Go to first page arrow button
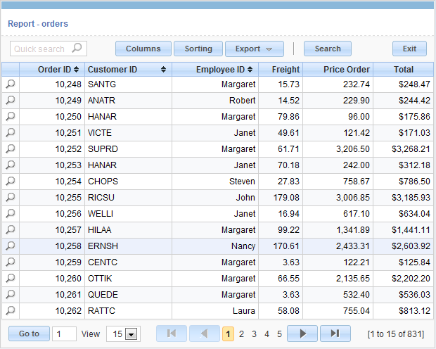Screen dimensions: 436x349 [171, 334]
